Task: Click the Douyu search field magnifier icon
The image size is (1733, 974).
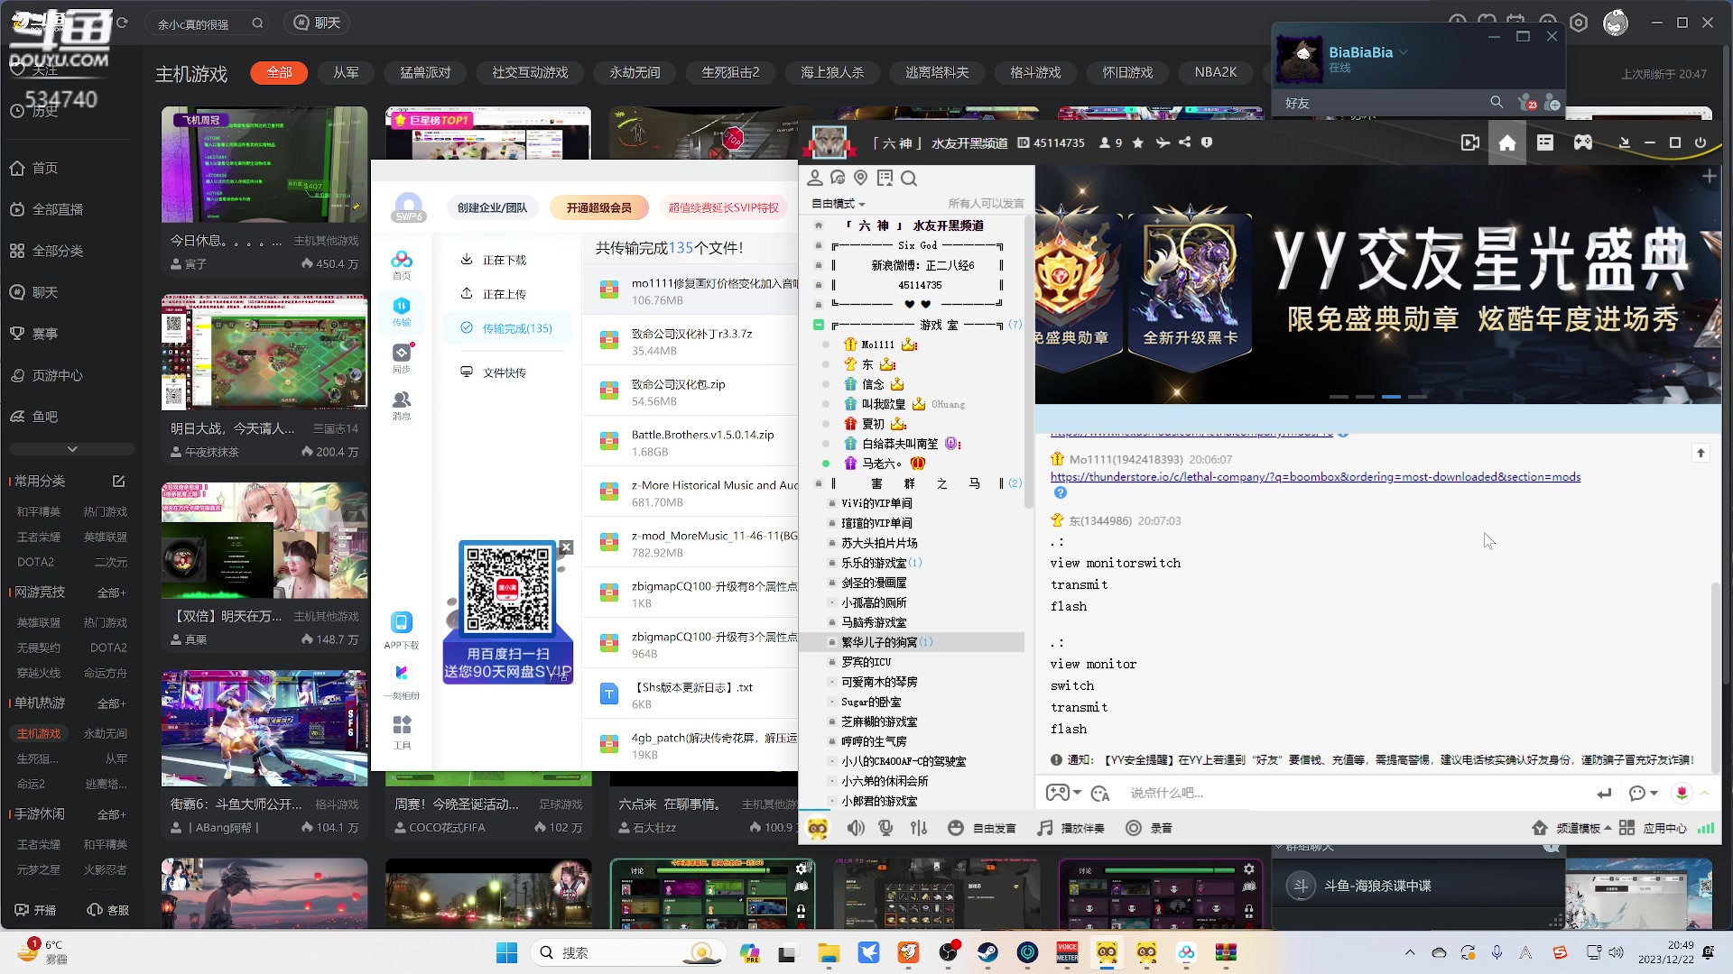Action: (x=258, y=23)
